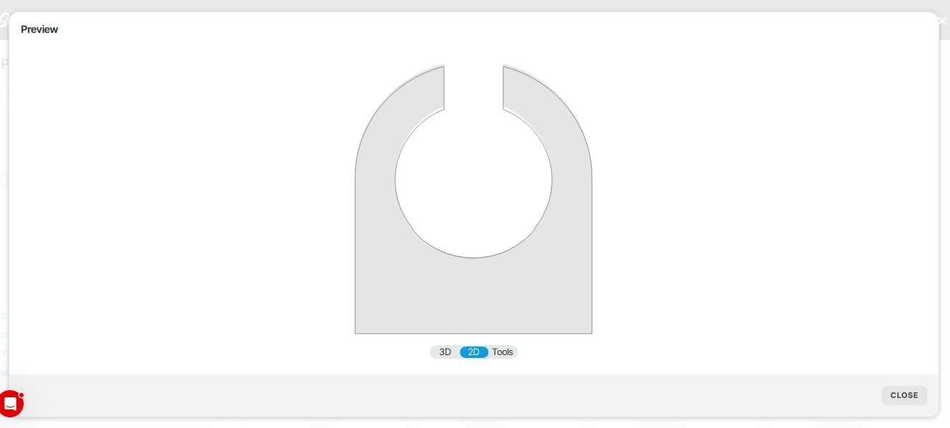Click the Preview dialog title
Screen dimensions: 950x428
click(39, 29)
